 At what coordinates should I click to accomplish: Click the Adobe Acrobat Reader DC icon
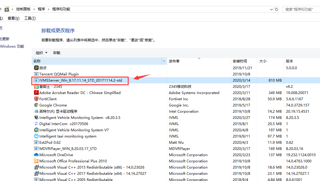point(36,93)
